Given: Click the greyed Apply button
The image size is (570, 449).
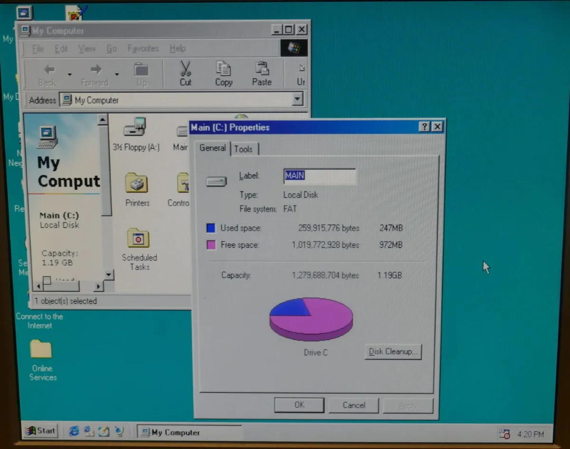Looking at the screenshot, I should point(408,406).
